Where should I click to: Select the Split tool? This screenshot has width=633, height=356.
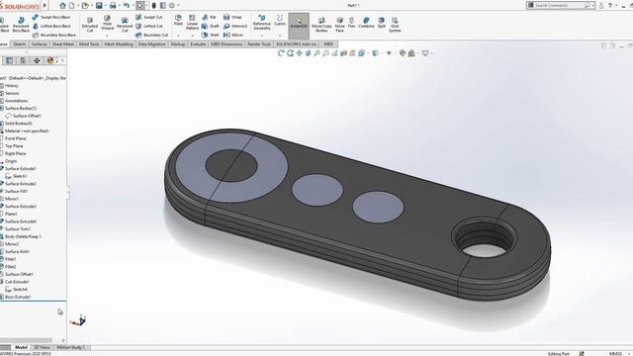pyautogui.click(x=382, y=23)
